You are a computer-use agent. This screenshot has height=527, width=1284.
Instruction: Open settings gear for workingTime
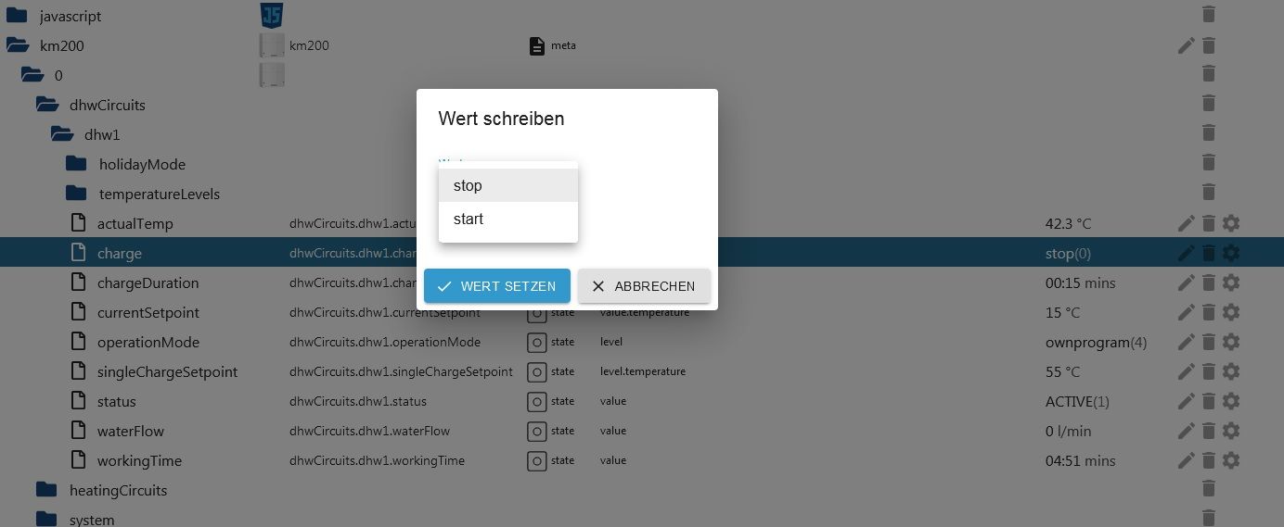tap(1231, 460)
